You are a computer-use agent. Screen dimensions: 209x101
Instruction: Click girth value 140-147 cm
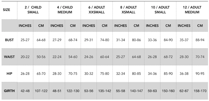coord(136,91)
